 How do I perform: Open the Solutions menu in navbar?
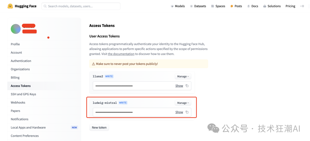[272, 6]
